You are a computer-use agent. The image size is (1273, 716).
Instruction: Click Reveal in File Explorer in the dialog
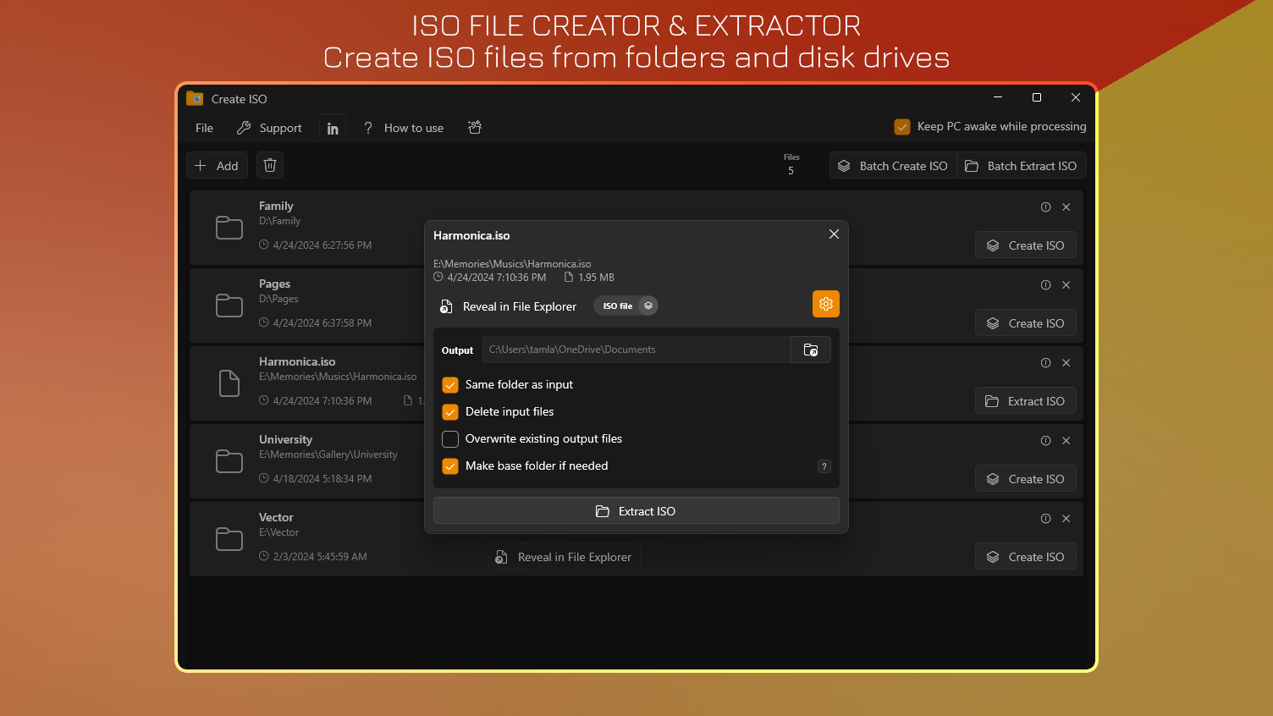click(x=509, y=306)
